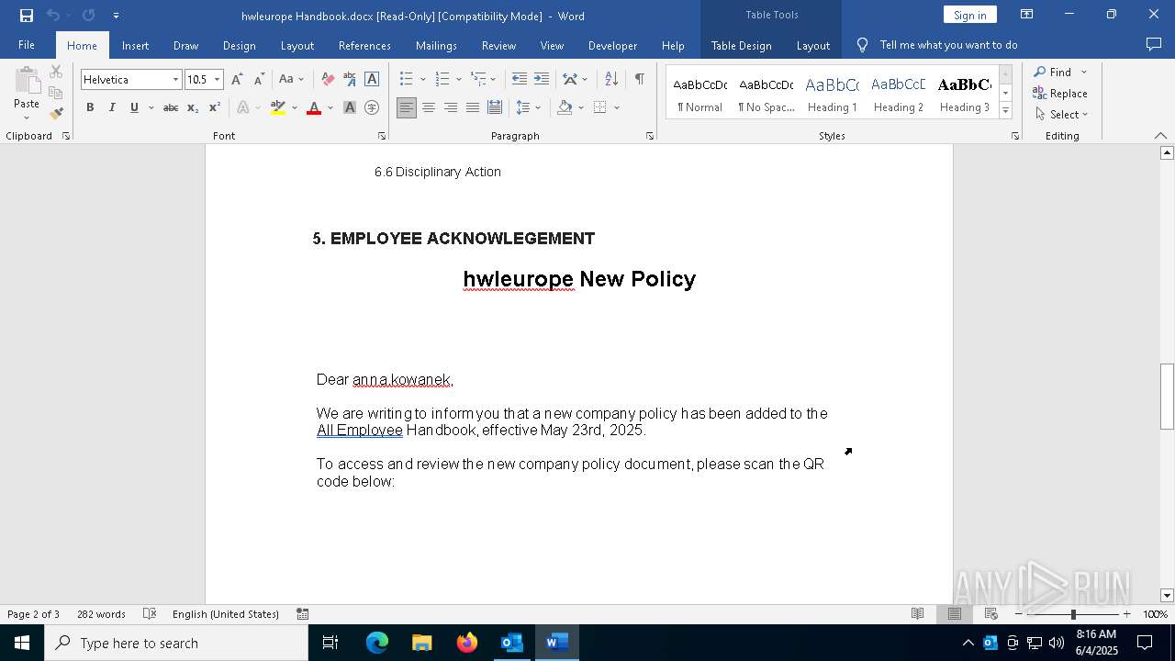Image resolution: width=1175 pixels, height=661 pixels.
Task: Toggle the macro recording status bar icon
Action: coord(303,614)
